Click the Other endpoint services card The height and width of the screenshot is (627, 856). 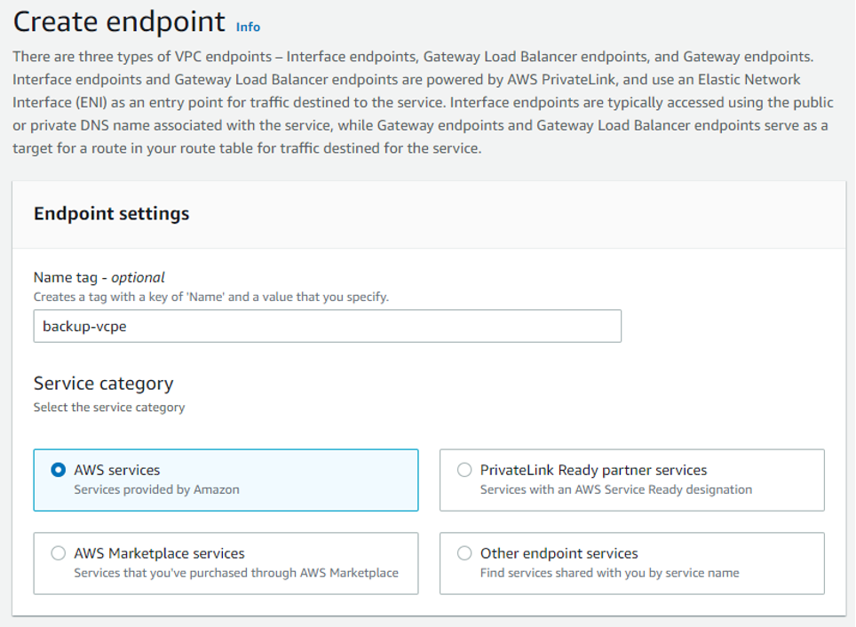click(631, 563)
